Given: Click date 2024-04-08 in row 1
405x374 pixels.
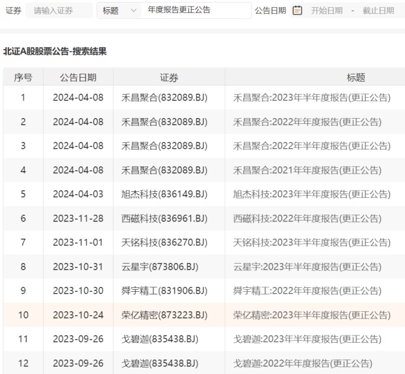Looking at the screenshot, I should [78, 98].
